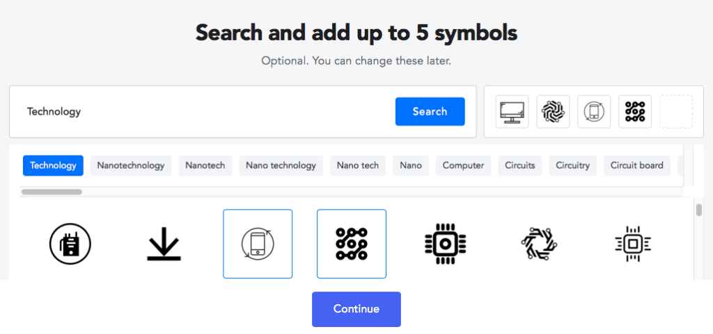The width and height of the screenshot is (713, 334).
Task: Select the Nano tech tag
Action: click(x=358, y=165)
